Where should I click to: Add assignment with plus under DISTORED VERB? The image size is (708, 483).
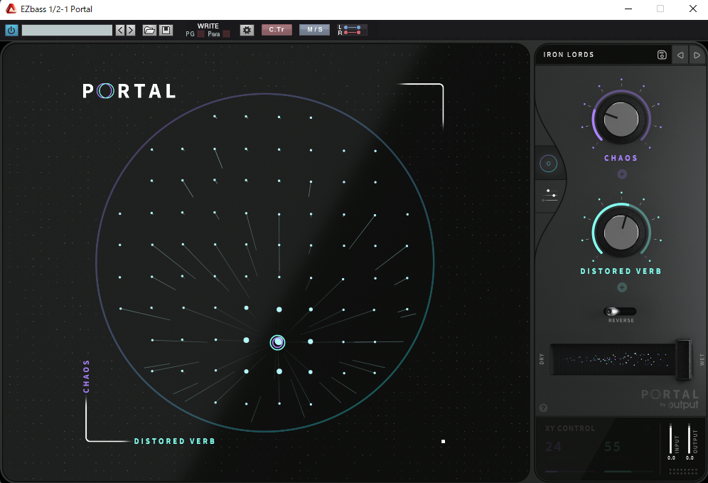pyautogui.click(x=622, y=287)
